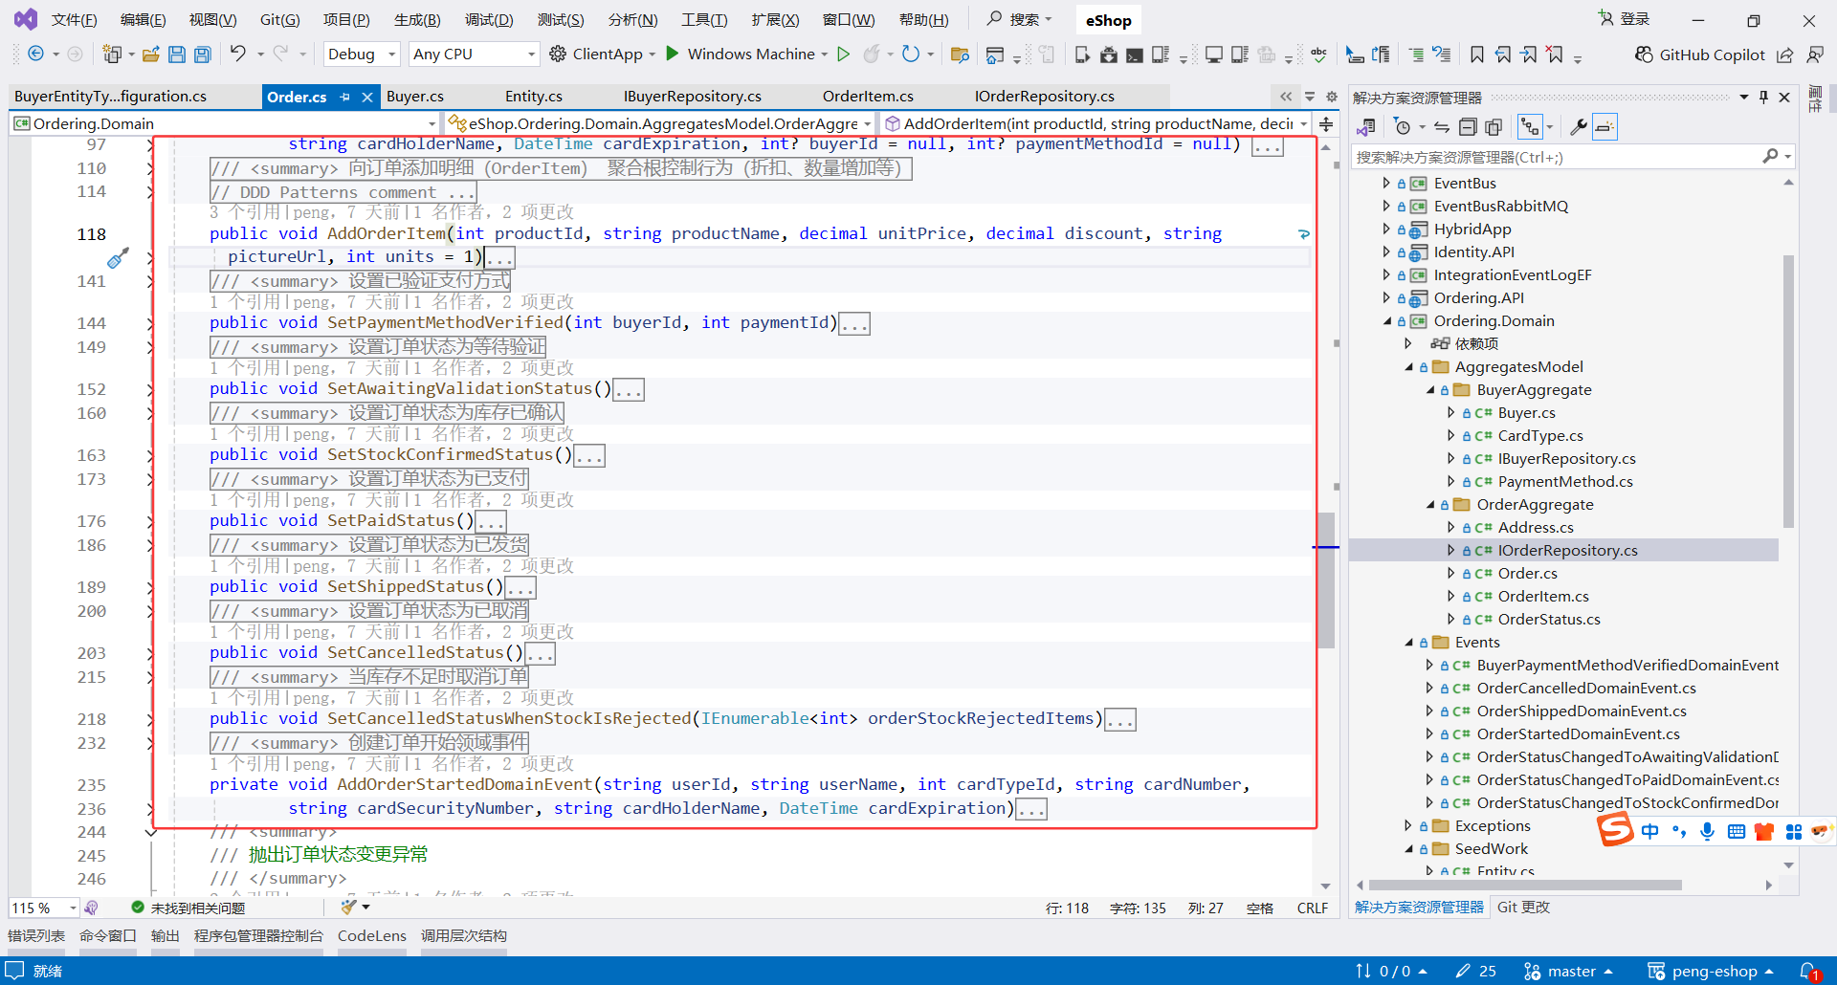Open the 调试(D) menu
This screenshot has width=1837, height=985.
pos(489,20)
